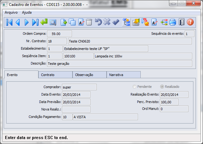Click the Data Previsão field
Viewport: 203px width, 144px height.
[76, 102]
